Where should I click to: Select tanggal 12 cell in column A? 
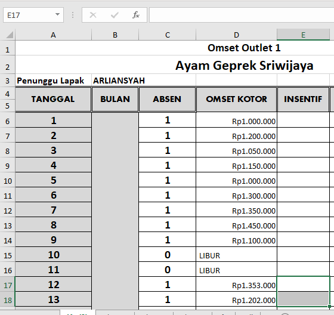pyautogui.click(x=53, y=285)
